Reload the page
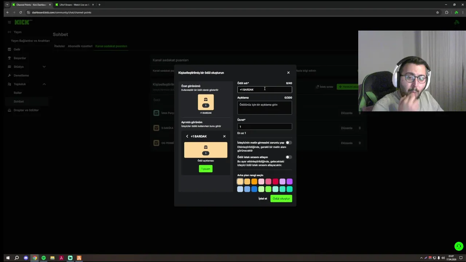This screenshot has width=466, height=262. [20, 12]
